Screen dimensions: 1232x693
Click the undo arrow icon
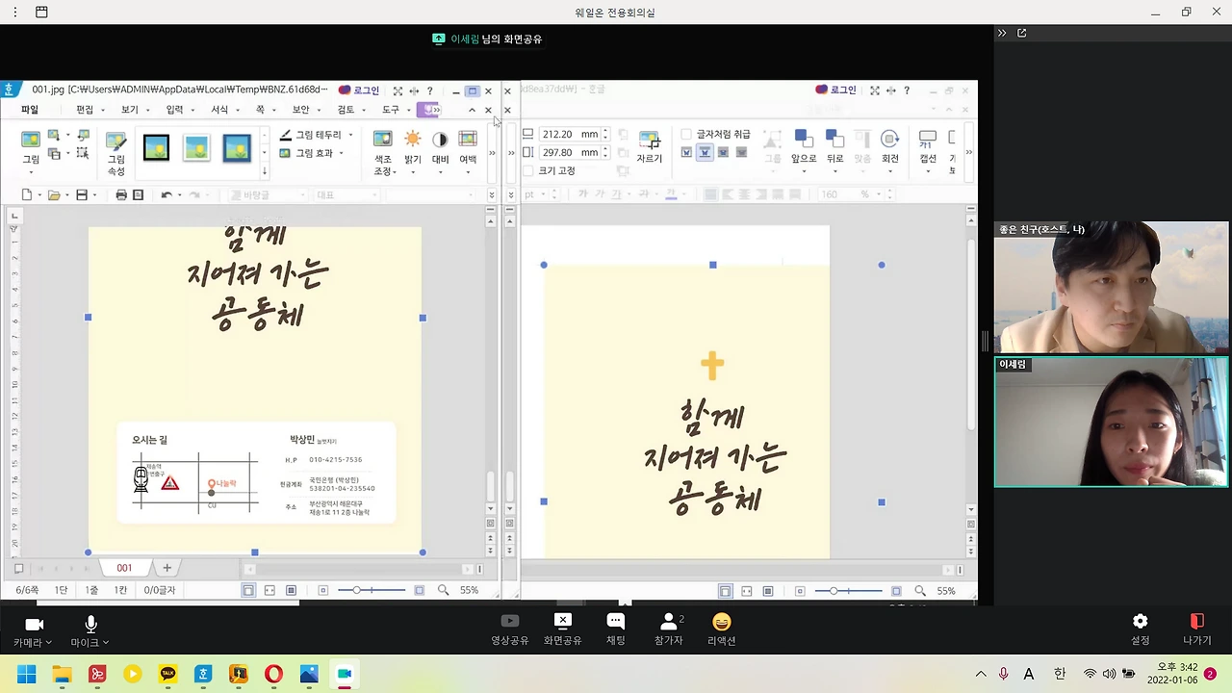(167, 195)
